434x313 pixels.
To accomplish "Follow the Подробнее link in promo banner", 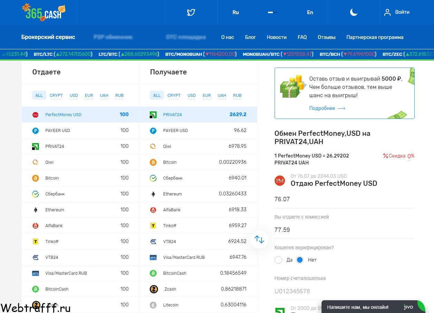I will (327, 108).
